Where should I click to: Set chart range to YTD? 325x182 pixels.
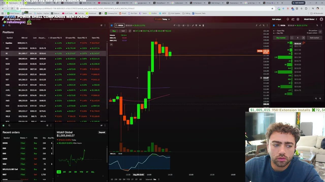(128, 179)
